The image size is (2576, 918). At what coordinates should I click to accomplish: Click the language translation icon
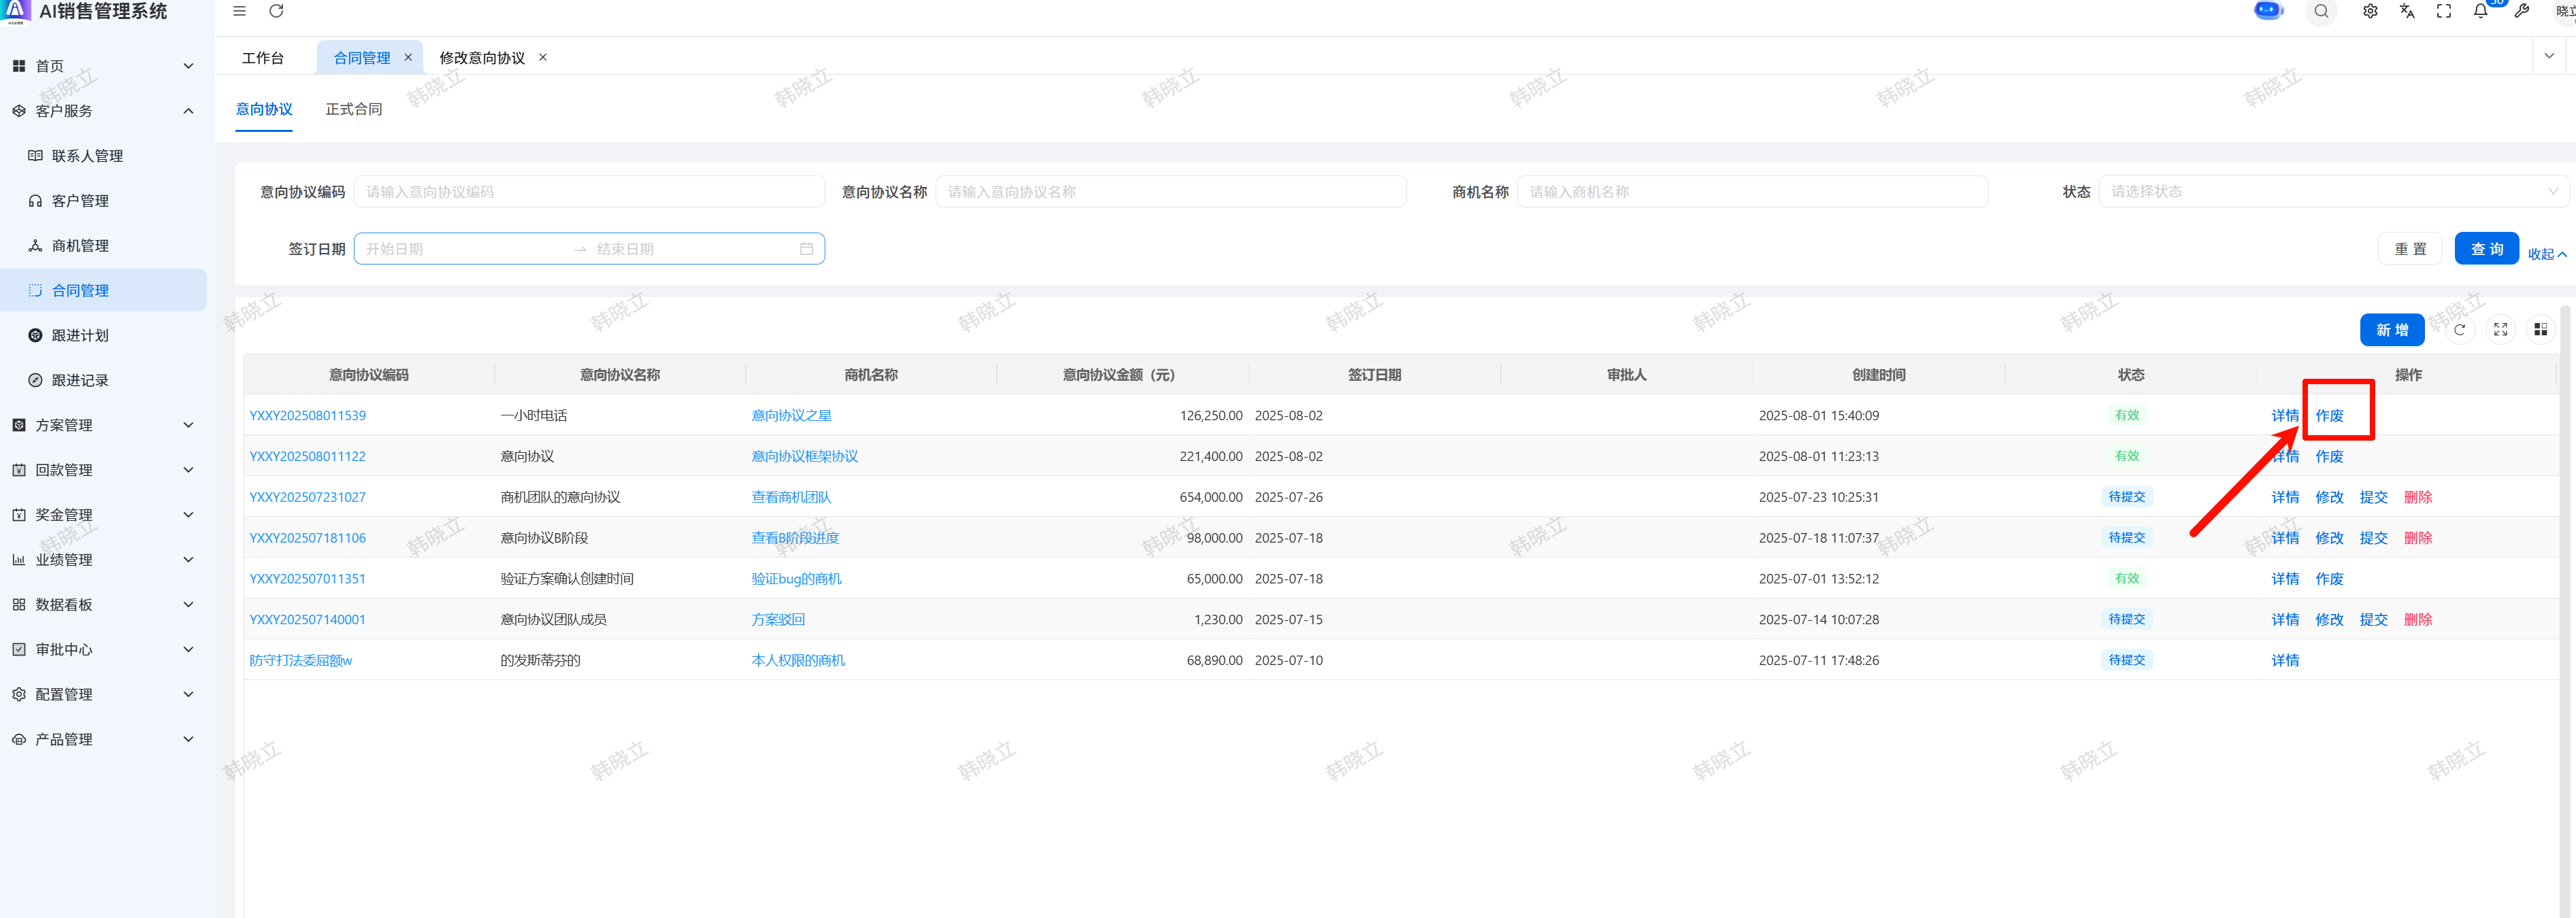coord(2407,11)
